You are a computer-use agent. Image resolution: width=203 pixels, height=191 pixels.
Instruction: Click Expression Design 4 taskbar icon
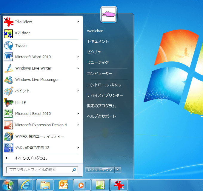point(101,185)
